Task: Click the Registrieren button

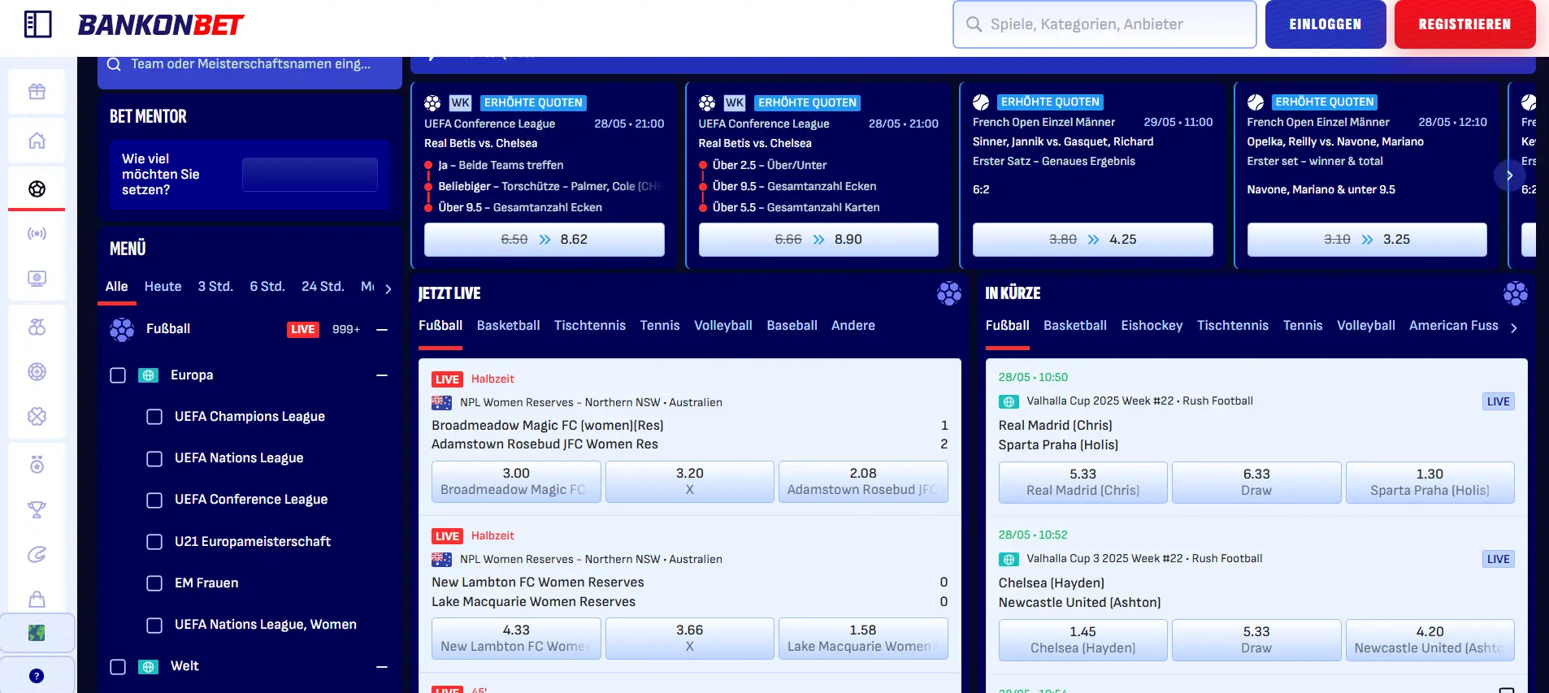Action: 1464,24
